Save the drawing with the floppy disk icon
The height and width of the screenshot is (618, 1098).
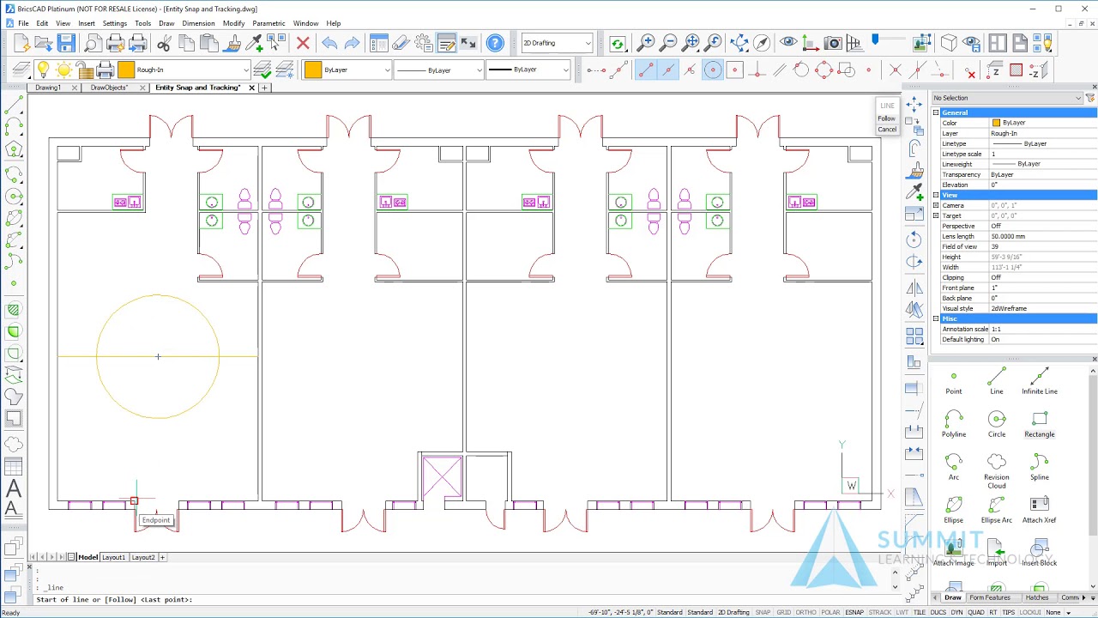(66, 43)
